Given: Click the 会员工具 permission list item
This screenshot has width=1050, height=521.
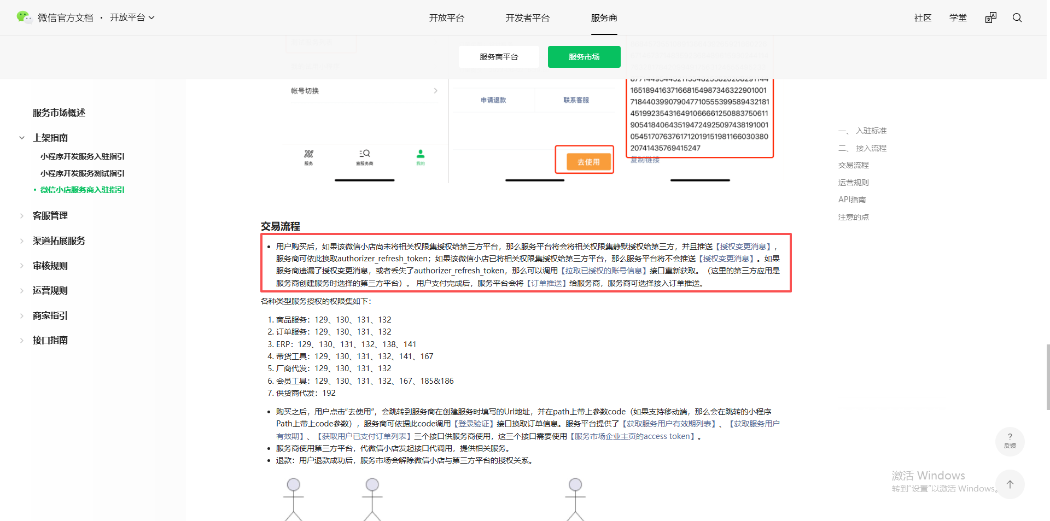Looking at the screenshot, I should click(x=365, y=381).
